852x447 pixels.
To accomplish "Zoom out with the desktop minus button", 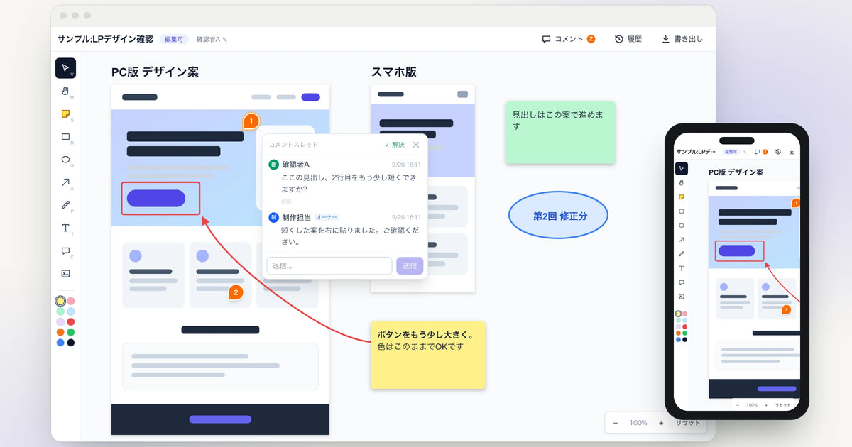I will pyautogui.click(x=616, y=423).
